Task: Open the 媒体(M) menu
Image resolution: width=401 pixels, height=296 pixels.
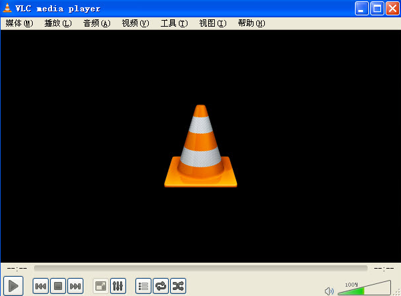Action: pos(19,23)
